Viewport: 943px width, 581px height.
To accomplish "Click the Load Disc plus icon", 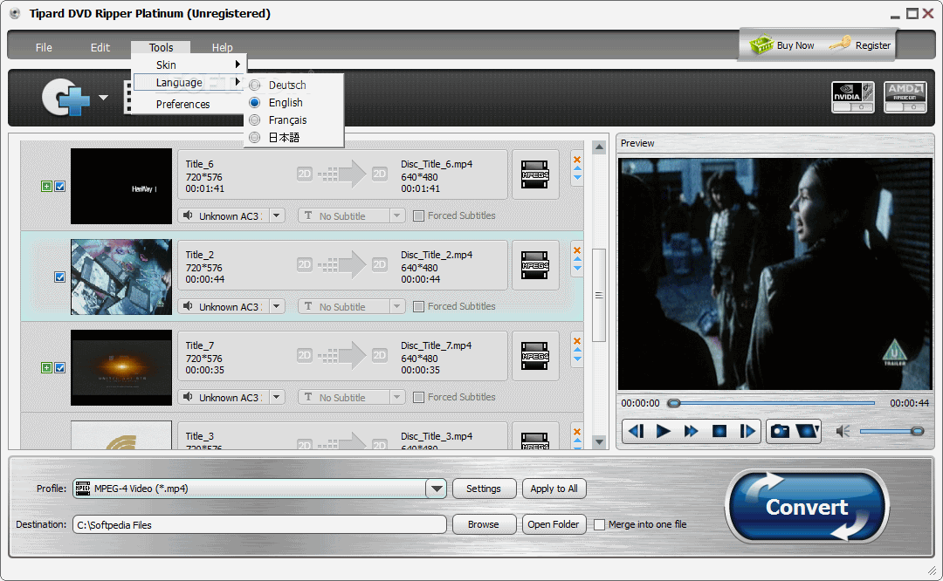I will click(x=65, y=97).
